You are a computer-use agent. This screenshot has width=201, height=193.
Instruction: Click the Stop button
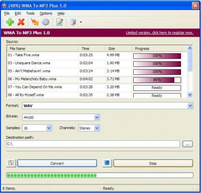click(x=153, y=163)
